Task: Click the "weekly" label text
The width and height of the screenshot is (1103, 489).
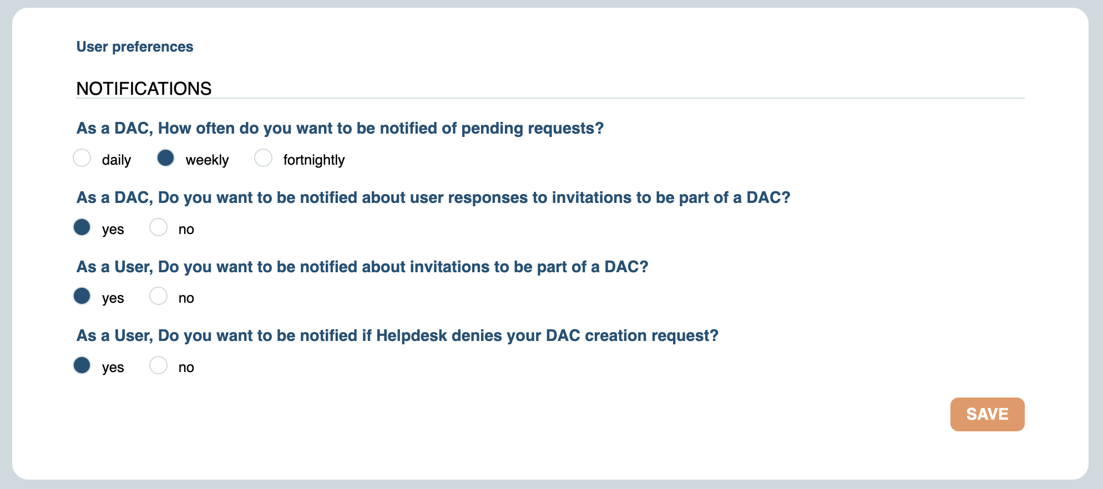Action: [x=207, y=160]
